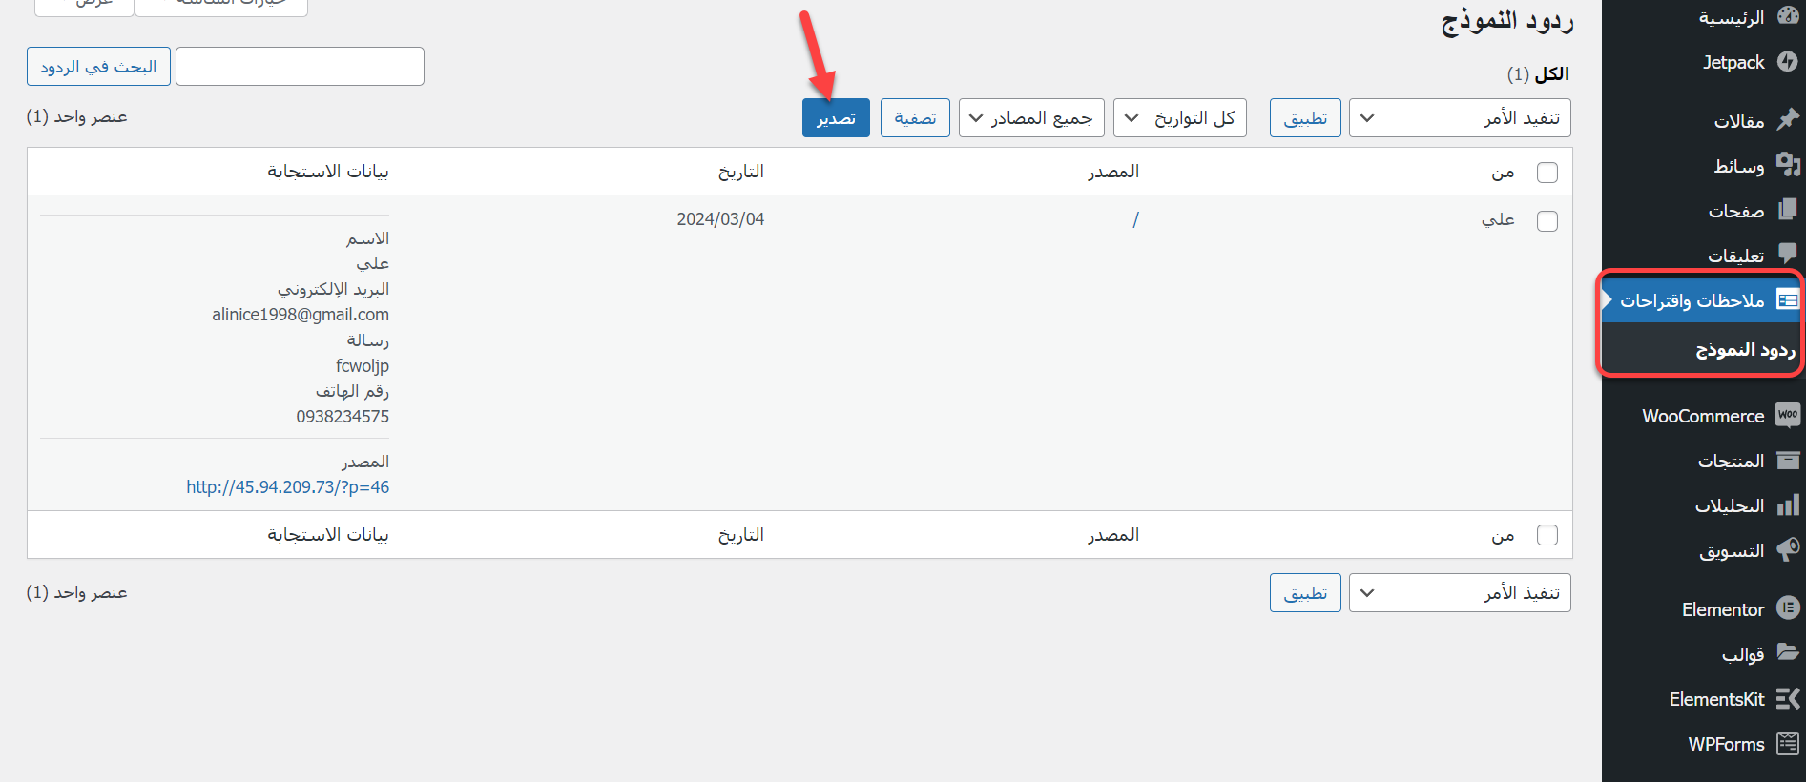
Task: Click the رسالة field label
Action: 368,340
